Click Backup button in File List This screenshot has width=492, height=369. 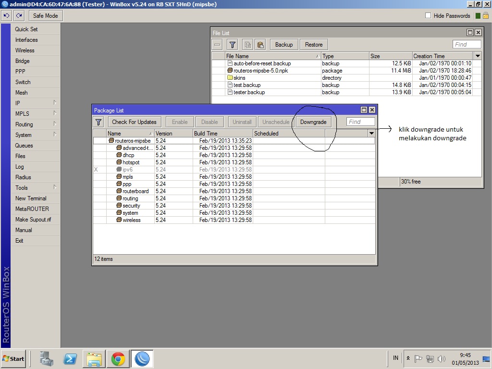[x=284, y=45]
